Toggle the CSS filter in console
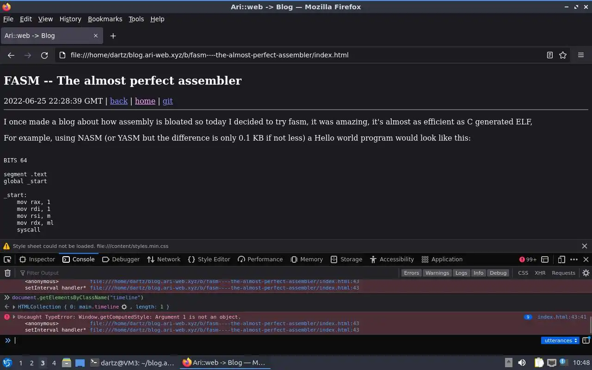The width and height of the screenshot is (592, 370). 523,273
